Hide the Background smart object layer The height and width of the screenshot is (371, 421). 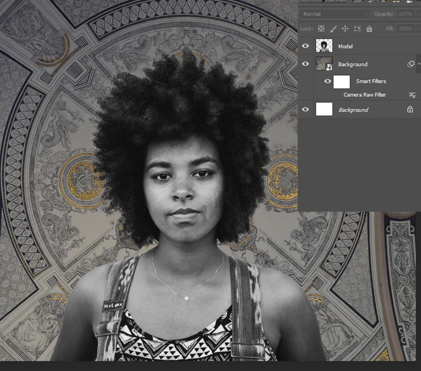tap(305, 64)
